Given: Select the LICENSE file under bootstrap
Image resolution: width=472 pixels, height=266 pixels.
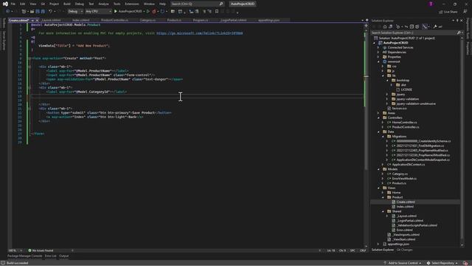Looking at the screenshot, I should pos(406,89).
